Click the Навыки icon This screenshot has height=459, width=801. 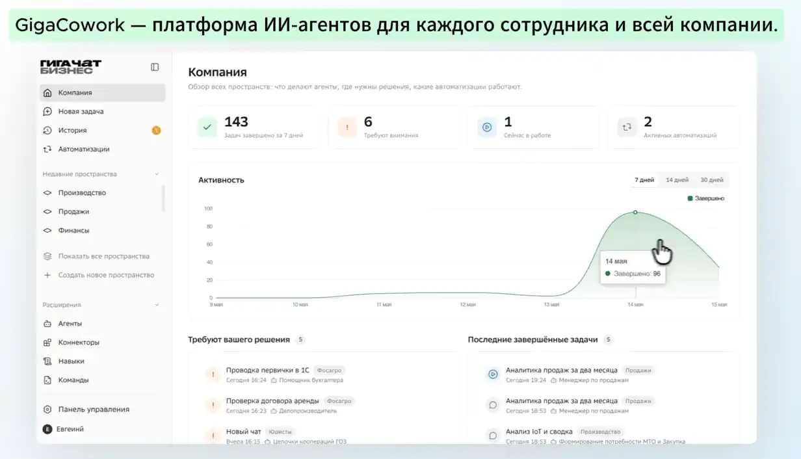point(47,361)
